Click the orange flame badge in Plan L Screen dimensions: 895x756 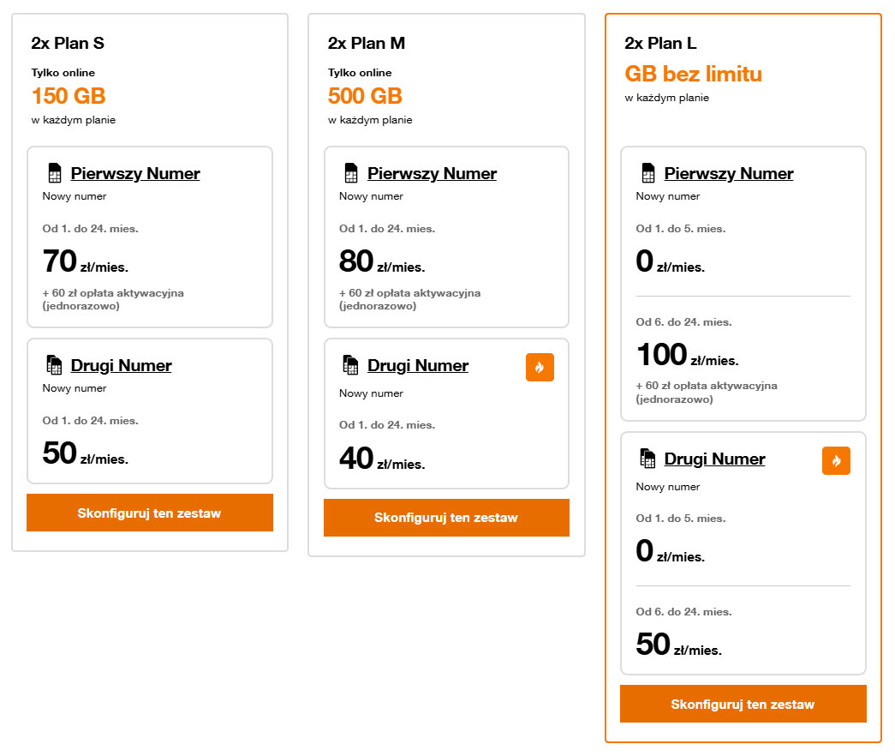coord(836,460)
